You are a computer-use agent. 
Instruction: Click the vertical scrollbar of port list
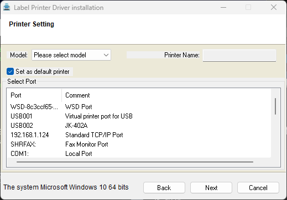275,106
